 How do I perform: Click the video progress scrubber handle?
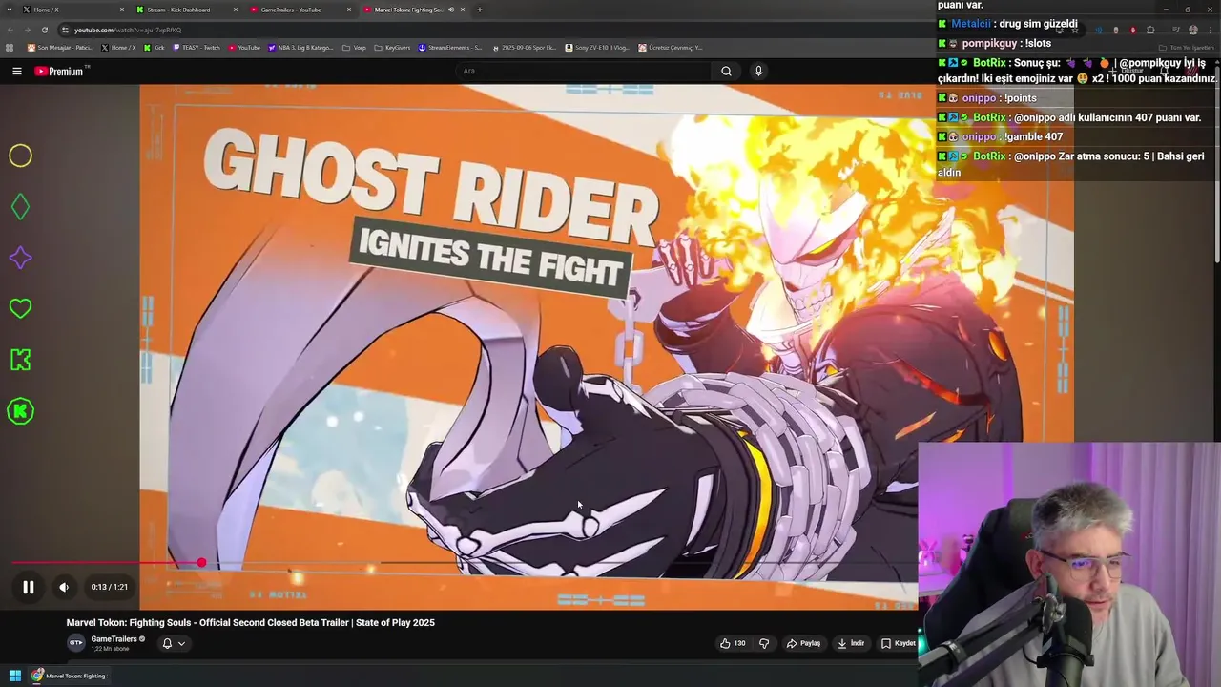(x=201, y=563)
